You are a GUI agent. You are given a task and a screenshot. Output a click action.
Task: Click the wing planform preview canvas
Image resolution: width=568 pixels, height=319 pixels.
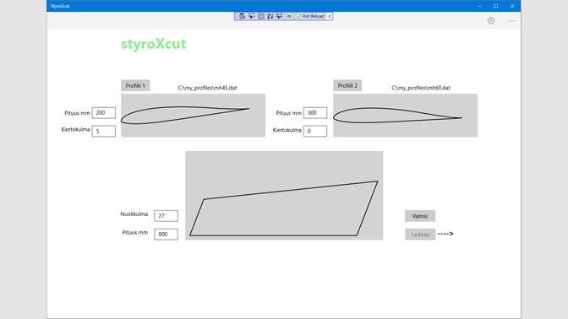point(284,195)
